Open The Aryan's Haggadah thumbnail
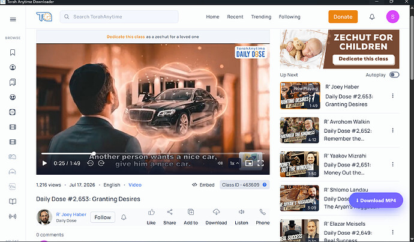The width and height of the screenshot is (414, 242). pyautogui.click(x=299, y=198)
